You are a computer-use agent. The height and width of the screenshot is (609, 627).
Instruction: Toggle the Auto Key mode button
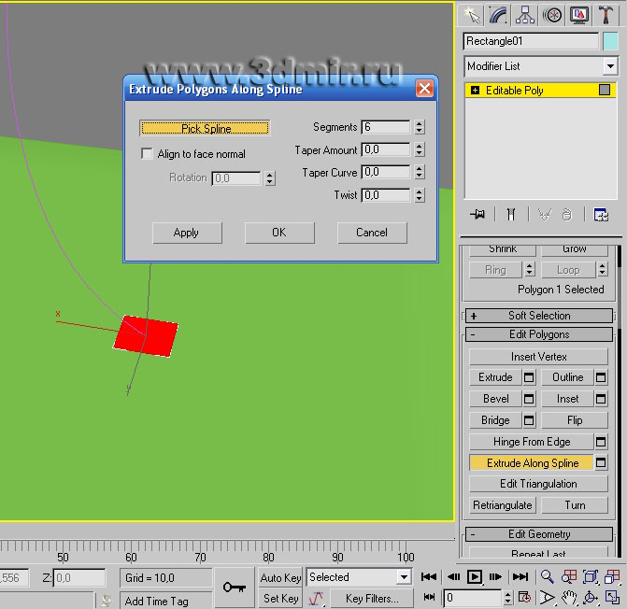tap(280, 577)
